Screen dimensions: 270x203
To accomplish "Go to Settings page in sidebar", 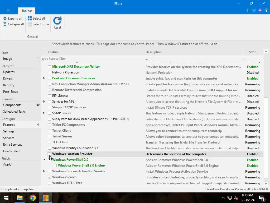I will coord(21,131).
